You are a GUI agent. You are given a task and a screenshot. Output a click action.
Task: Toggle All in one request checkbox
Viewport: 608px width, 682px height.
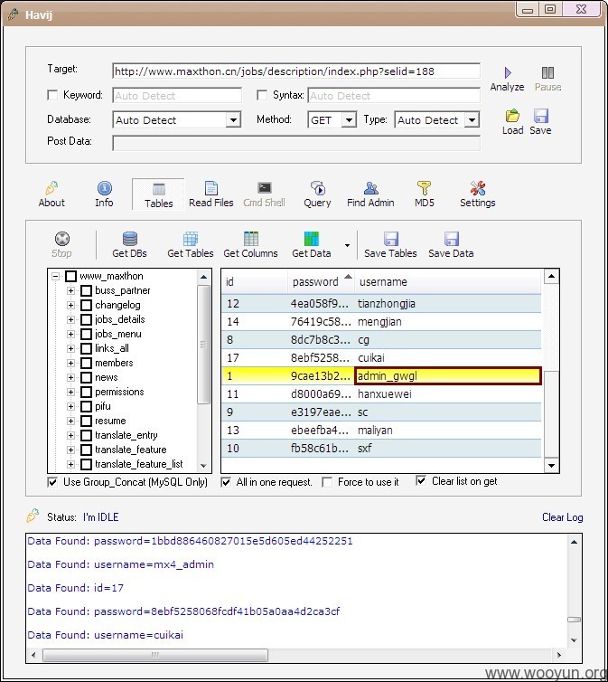click(x=226, y=482)
